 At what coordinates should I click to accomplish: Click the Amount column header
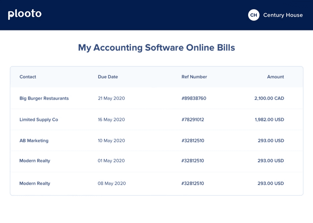275,77
